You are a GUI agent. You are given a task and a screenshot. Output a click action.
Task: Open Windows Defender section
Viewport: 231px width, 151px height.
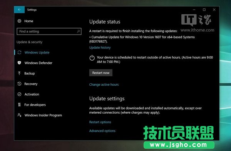click(38, 63)
